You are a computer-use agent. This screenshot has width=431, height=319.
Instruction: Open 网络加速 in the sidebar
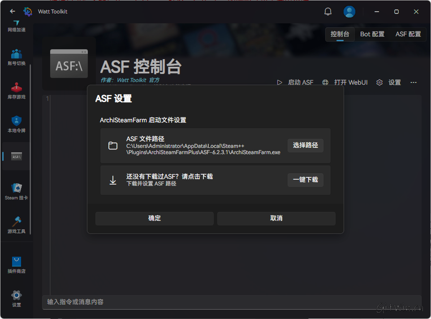coord(16,26)
